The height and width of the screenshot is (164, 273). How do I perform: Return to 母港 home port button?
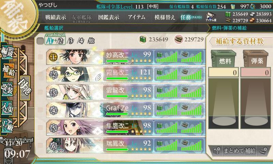pos(25,88)
